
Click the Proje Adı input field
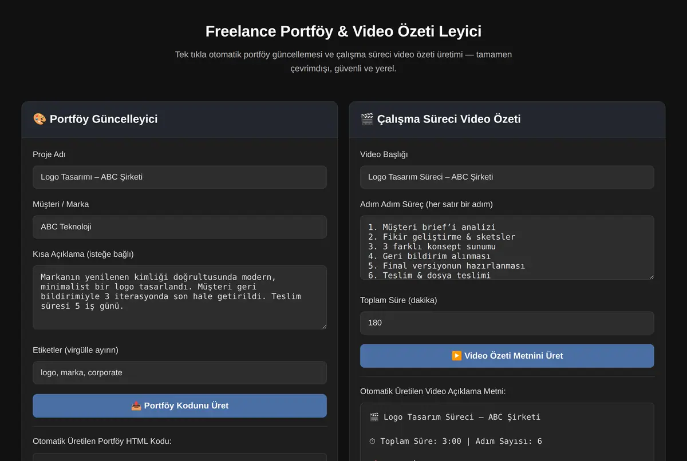180,177
